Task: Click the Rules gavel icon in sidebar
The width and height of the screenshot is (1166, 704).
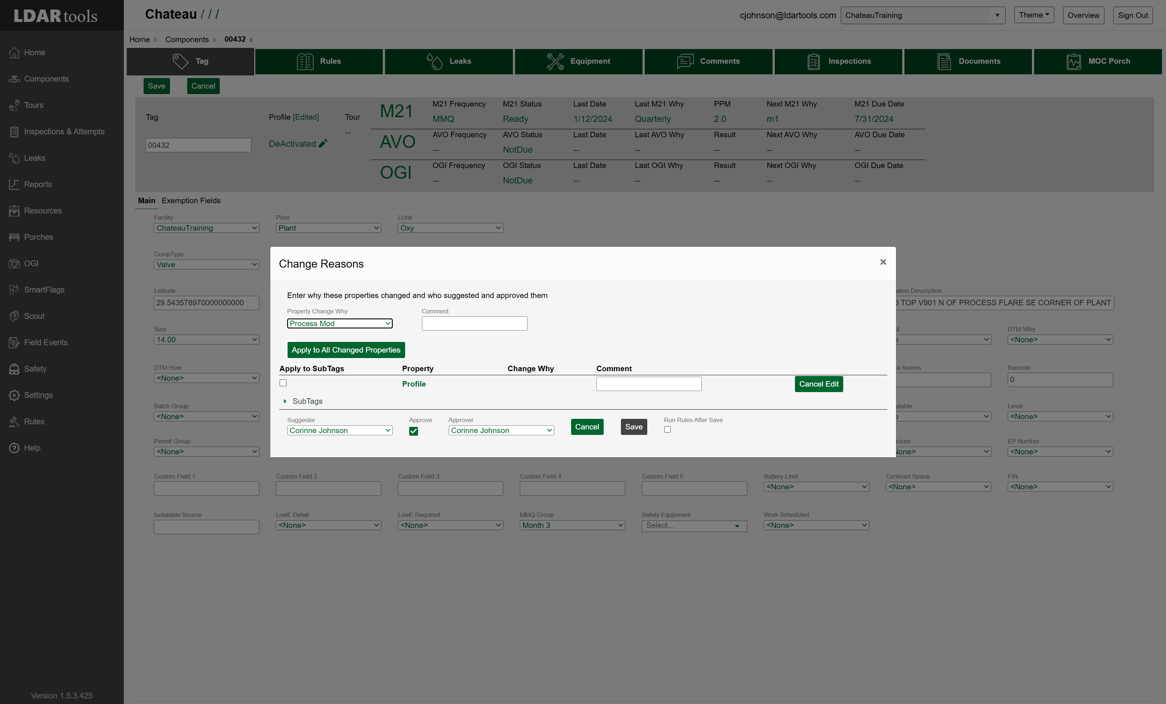Action: pos(14,422)
